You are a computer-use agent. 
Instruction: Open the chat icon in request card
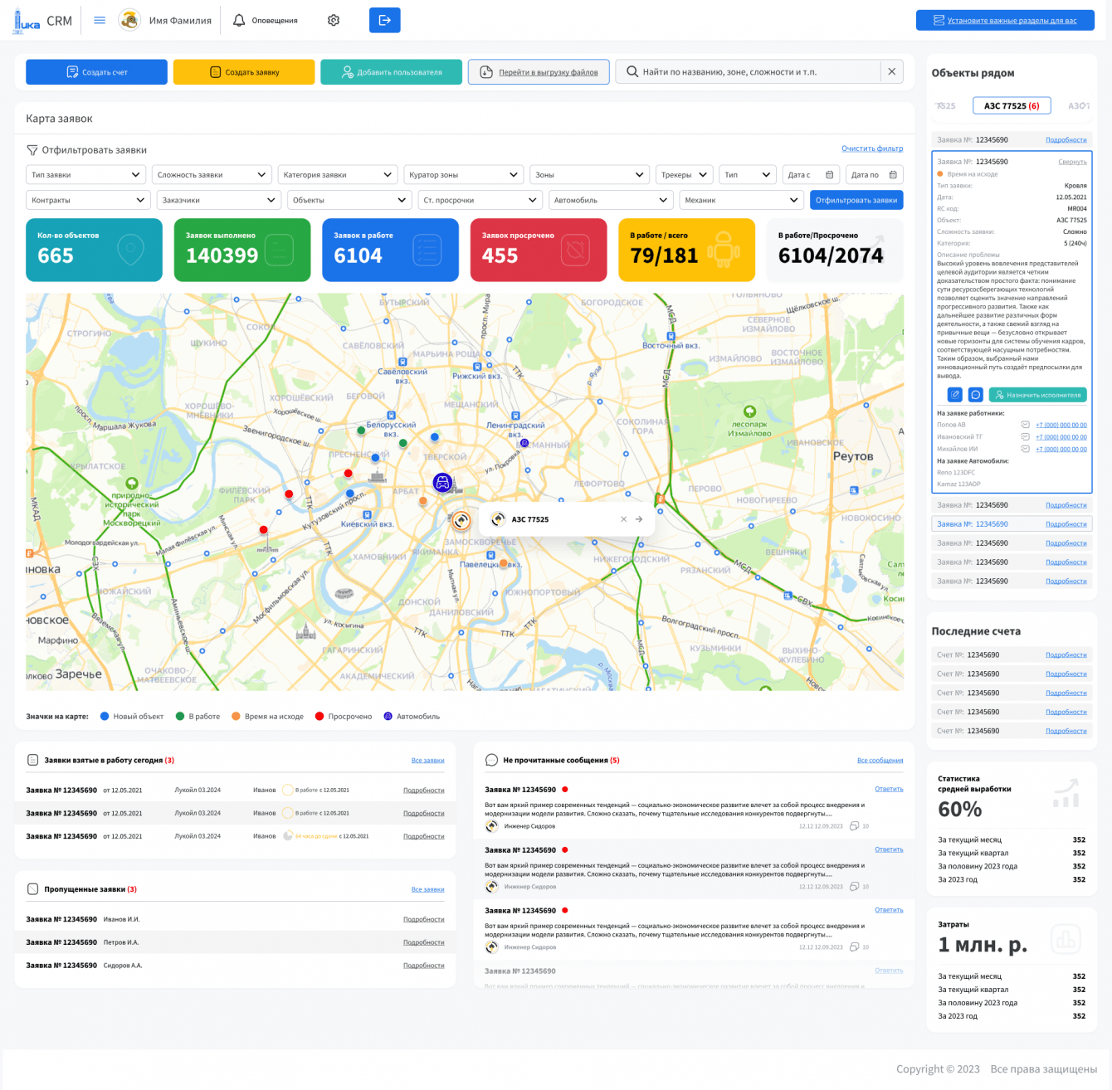coord(976,395)
